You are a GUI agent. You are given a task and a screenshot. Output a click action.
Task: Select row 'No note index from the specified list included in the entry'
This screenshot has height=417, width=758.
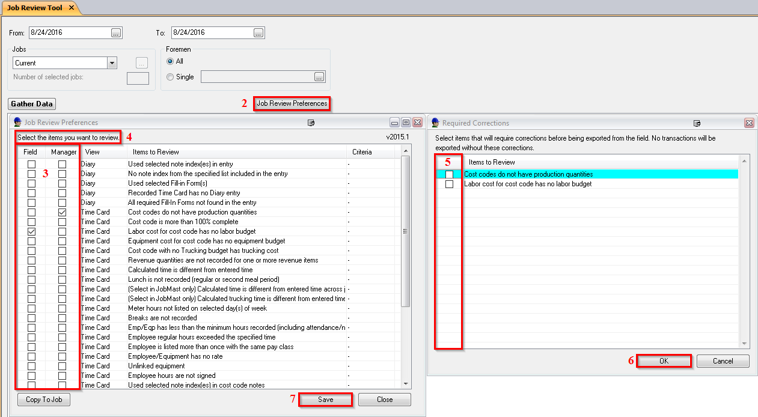[x=208, y=174]
